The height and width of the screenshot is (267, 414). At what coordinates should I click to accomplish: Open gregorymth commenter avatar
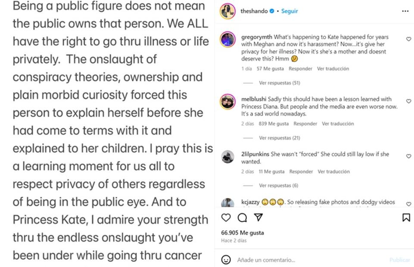[x=227, y=40]
